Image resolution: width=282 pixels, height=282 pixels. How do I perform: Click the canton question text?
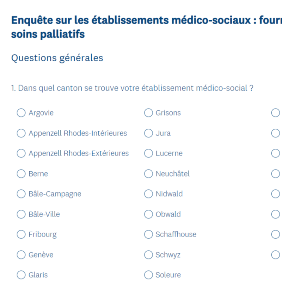click(x=132, y=88)
